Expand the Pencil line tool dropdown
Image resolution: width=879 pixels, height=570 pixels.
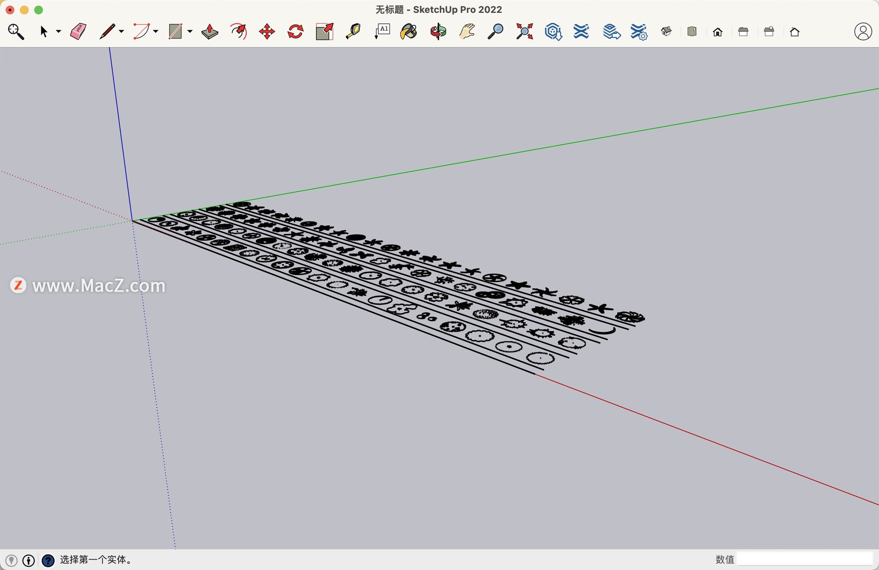121,32
